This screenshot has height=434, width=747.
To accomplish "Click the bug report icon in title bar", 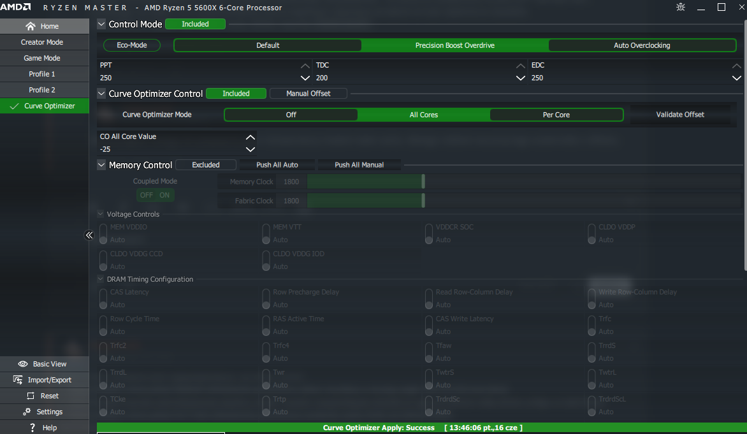I will (x=680, y=7).
